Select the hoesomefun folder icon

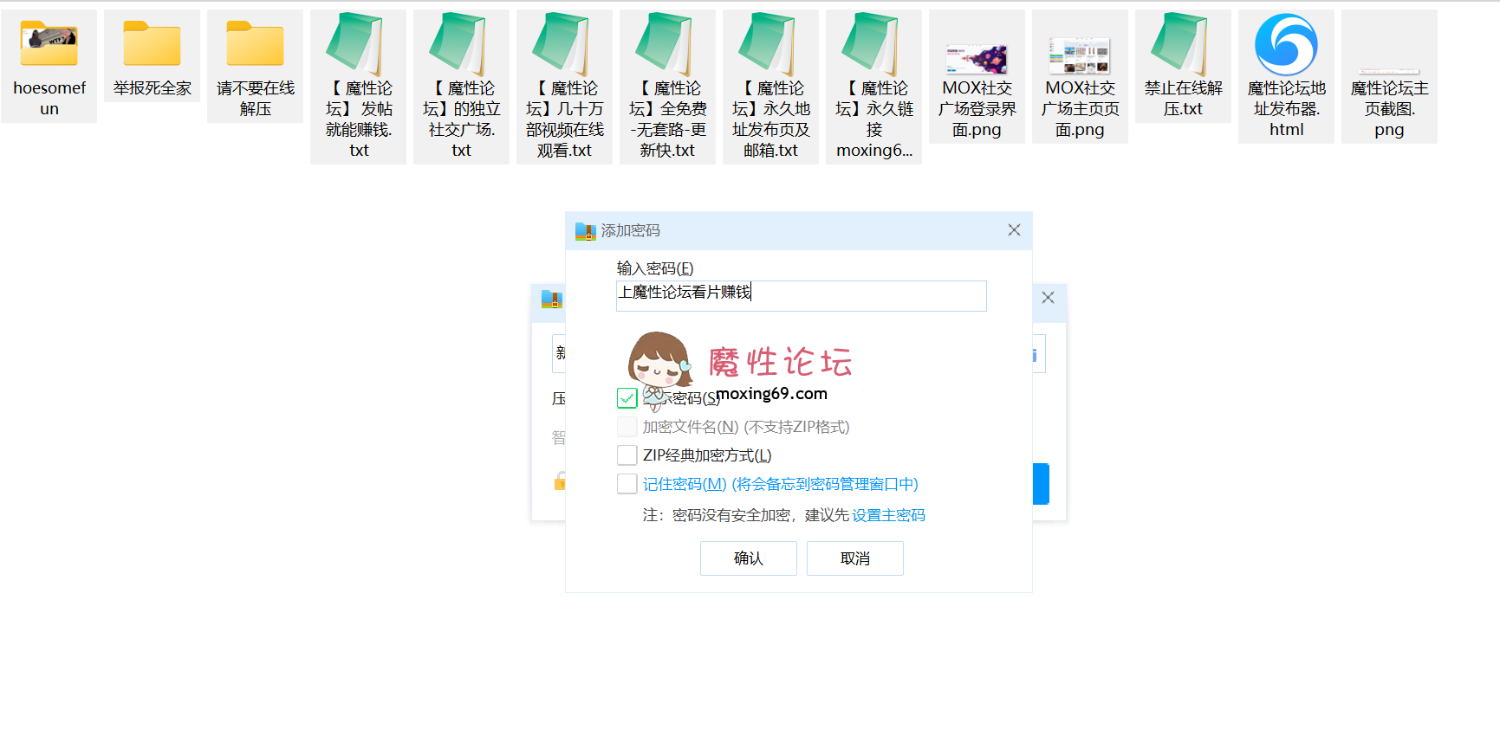coord(49,43)
